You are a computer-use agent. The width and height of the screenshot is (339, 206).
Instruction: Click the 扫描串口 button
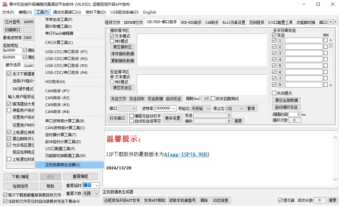[x=13, y=30]
